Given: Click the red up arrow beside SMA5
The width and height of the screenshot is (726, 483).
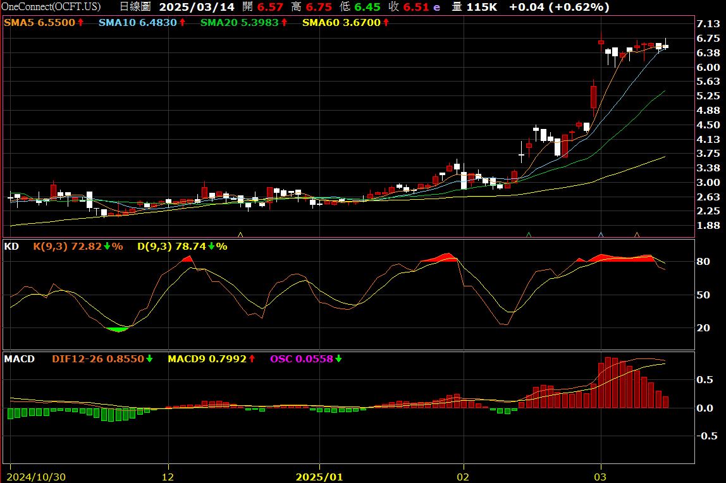Looking at the screenshot, I should [80, 23].
